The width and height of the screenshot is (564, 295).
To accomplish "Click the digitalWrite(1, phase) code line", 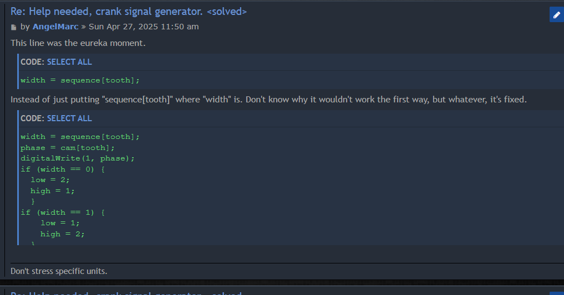I will point(78,158).
